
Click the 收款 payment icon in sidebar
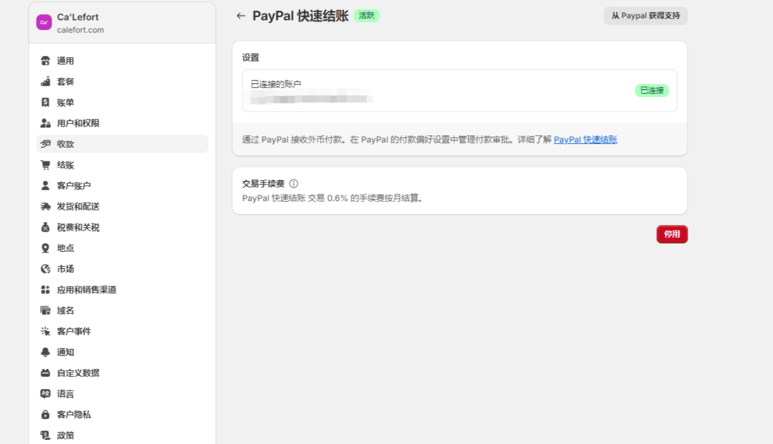[46, 144]
